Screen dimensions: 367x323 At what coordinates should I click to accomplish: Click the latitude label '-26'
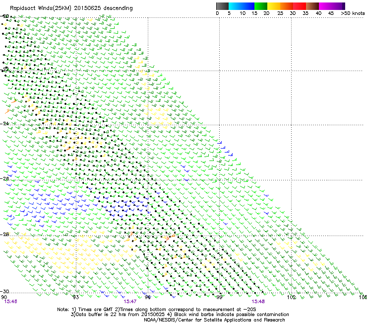(5, 179)
